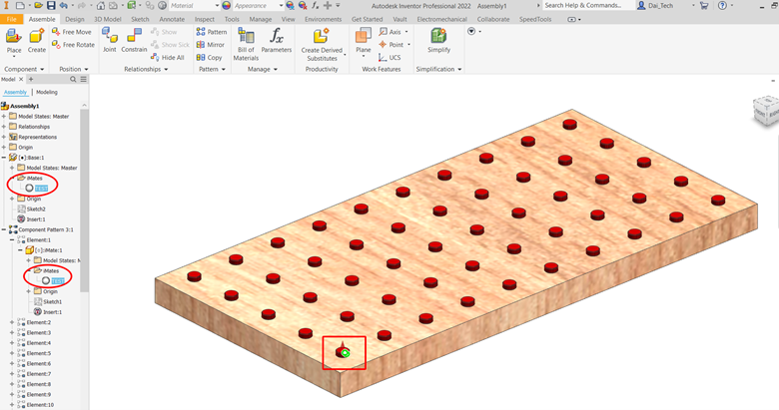Switch to the 3D Model tab
Screen dimensions: 779x410
[107, 19]
